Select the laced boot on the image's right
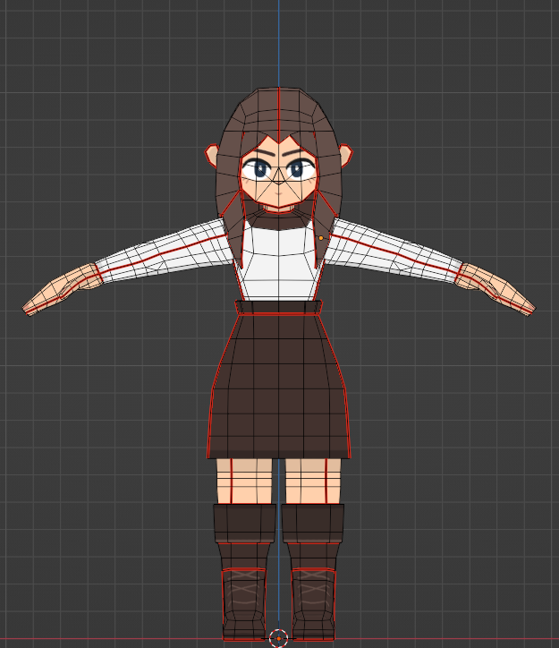The height and width of the screenshot is (648, 559). [x=313, y=605]
